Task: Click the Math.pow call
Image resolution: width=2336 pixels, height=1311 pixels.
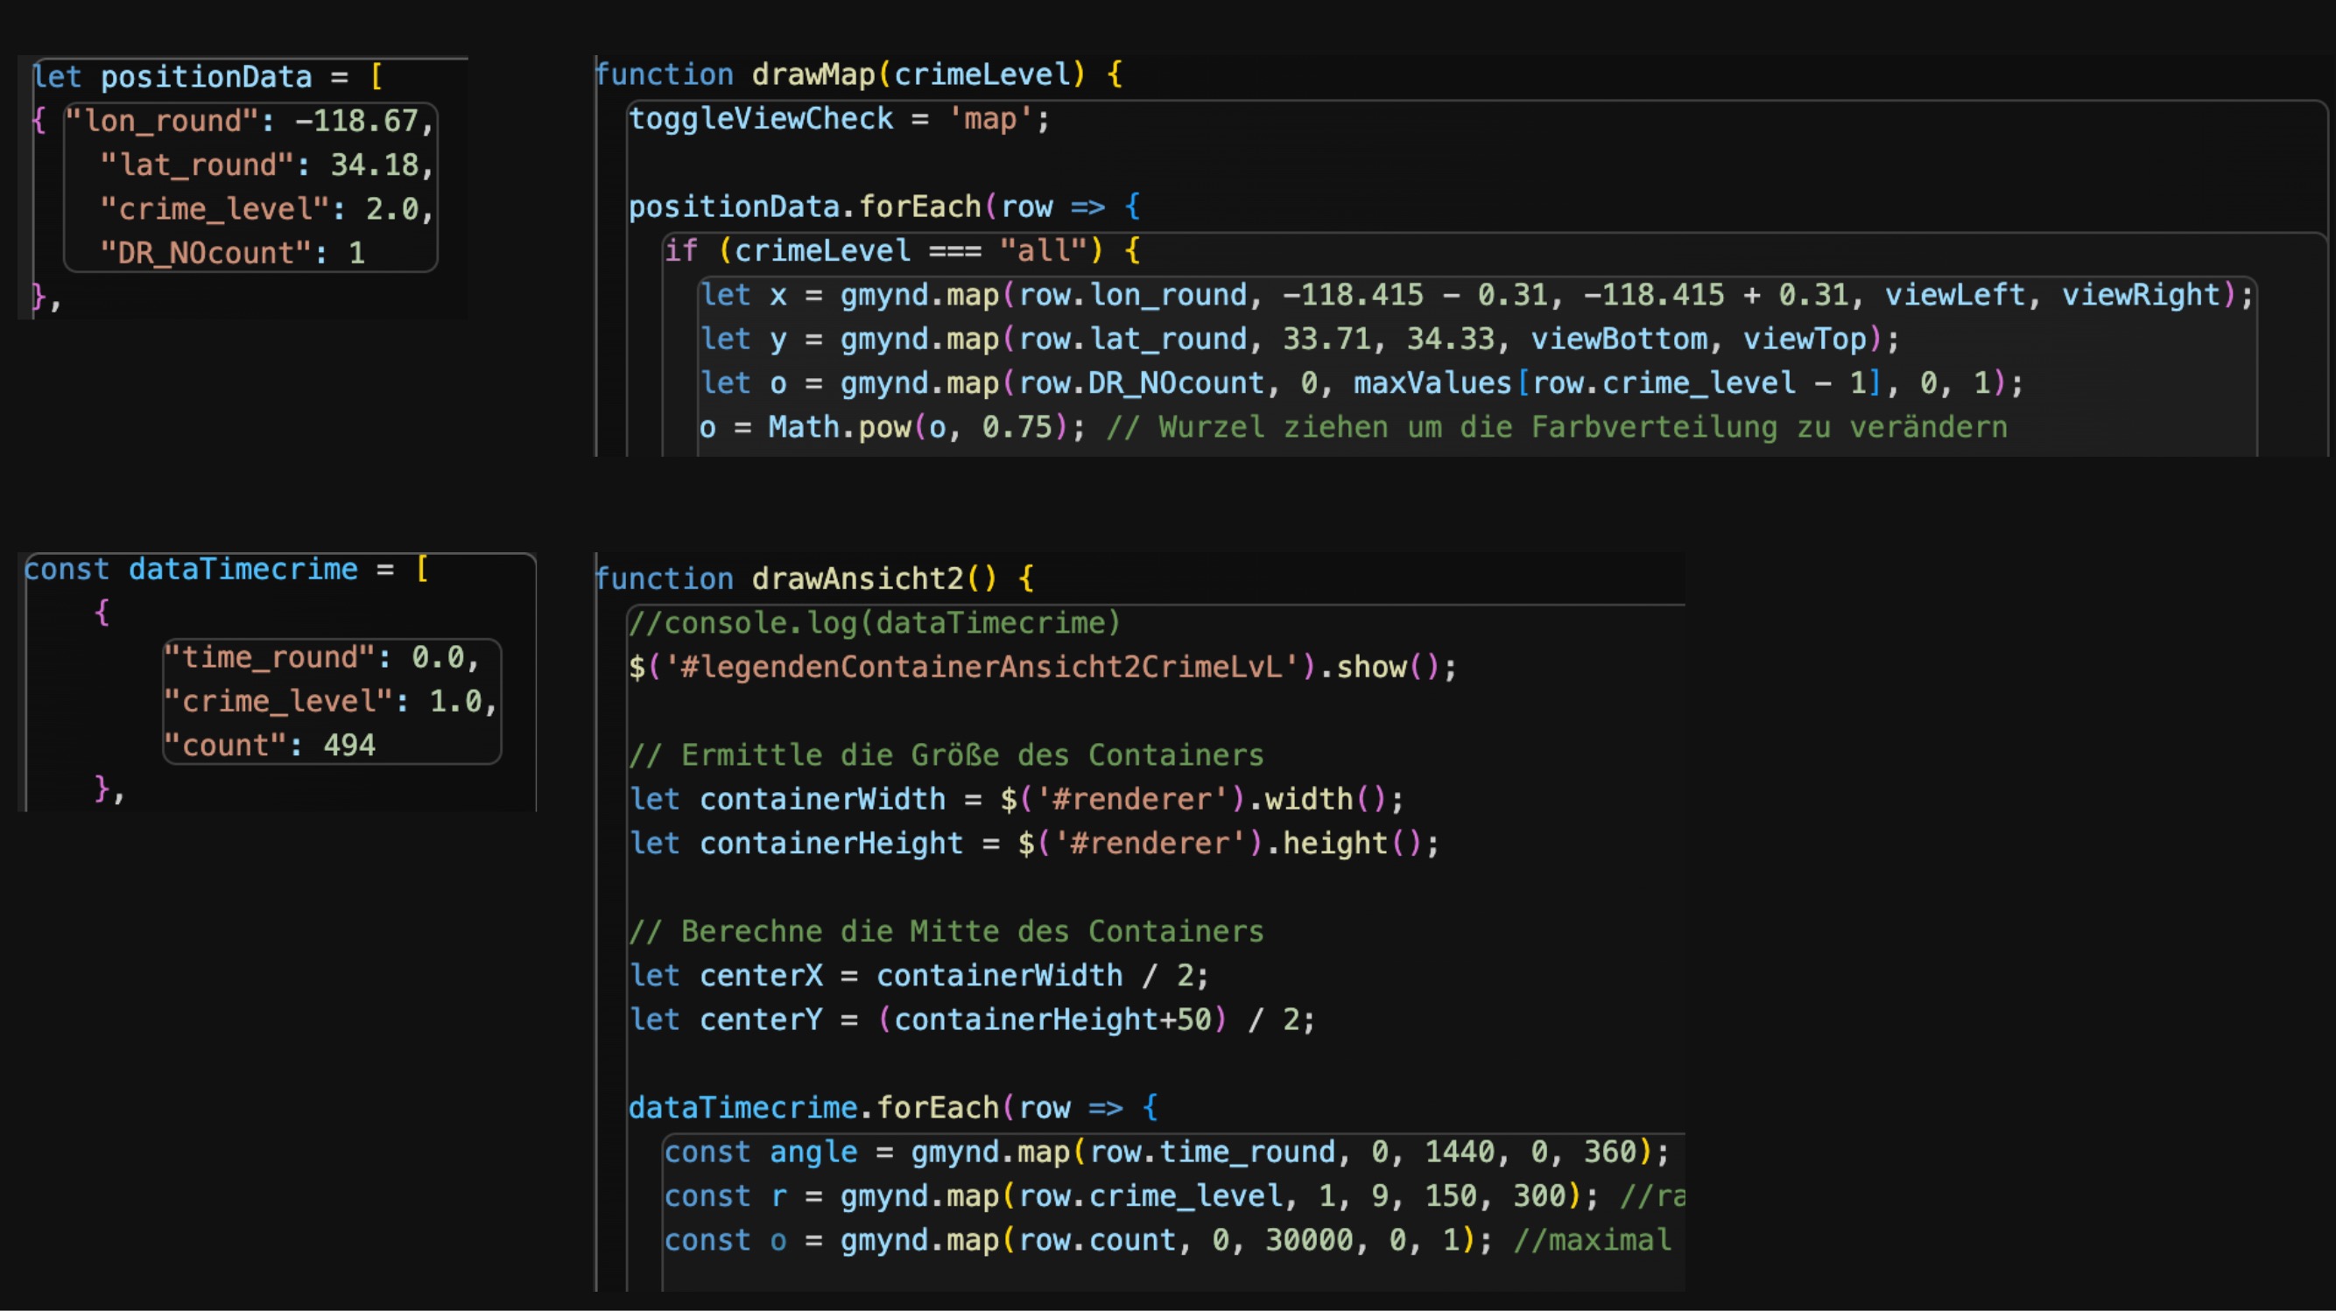Action: pos(839,427)
